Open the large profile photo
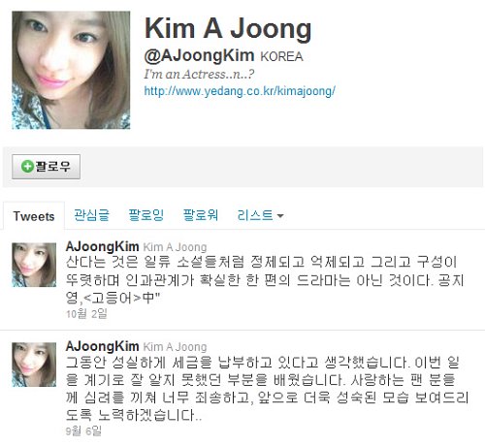The image size is (485, 446). [71, 70]
